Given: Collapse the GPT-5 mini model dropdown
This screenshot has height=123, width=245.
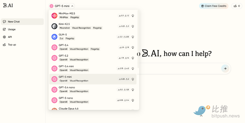Looking at the screenshot, I should click(62, 6).
